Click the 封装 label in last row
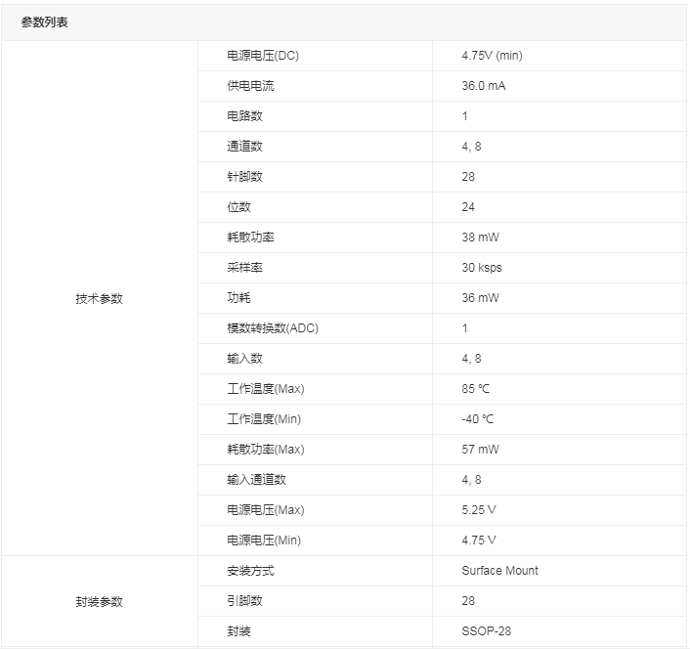 click(x=238, y=631)
